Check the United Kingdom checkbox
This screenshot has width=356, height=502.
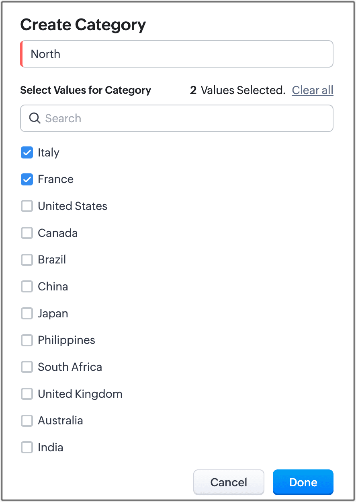tap(27, 394)
